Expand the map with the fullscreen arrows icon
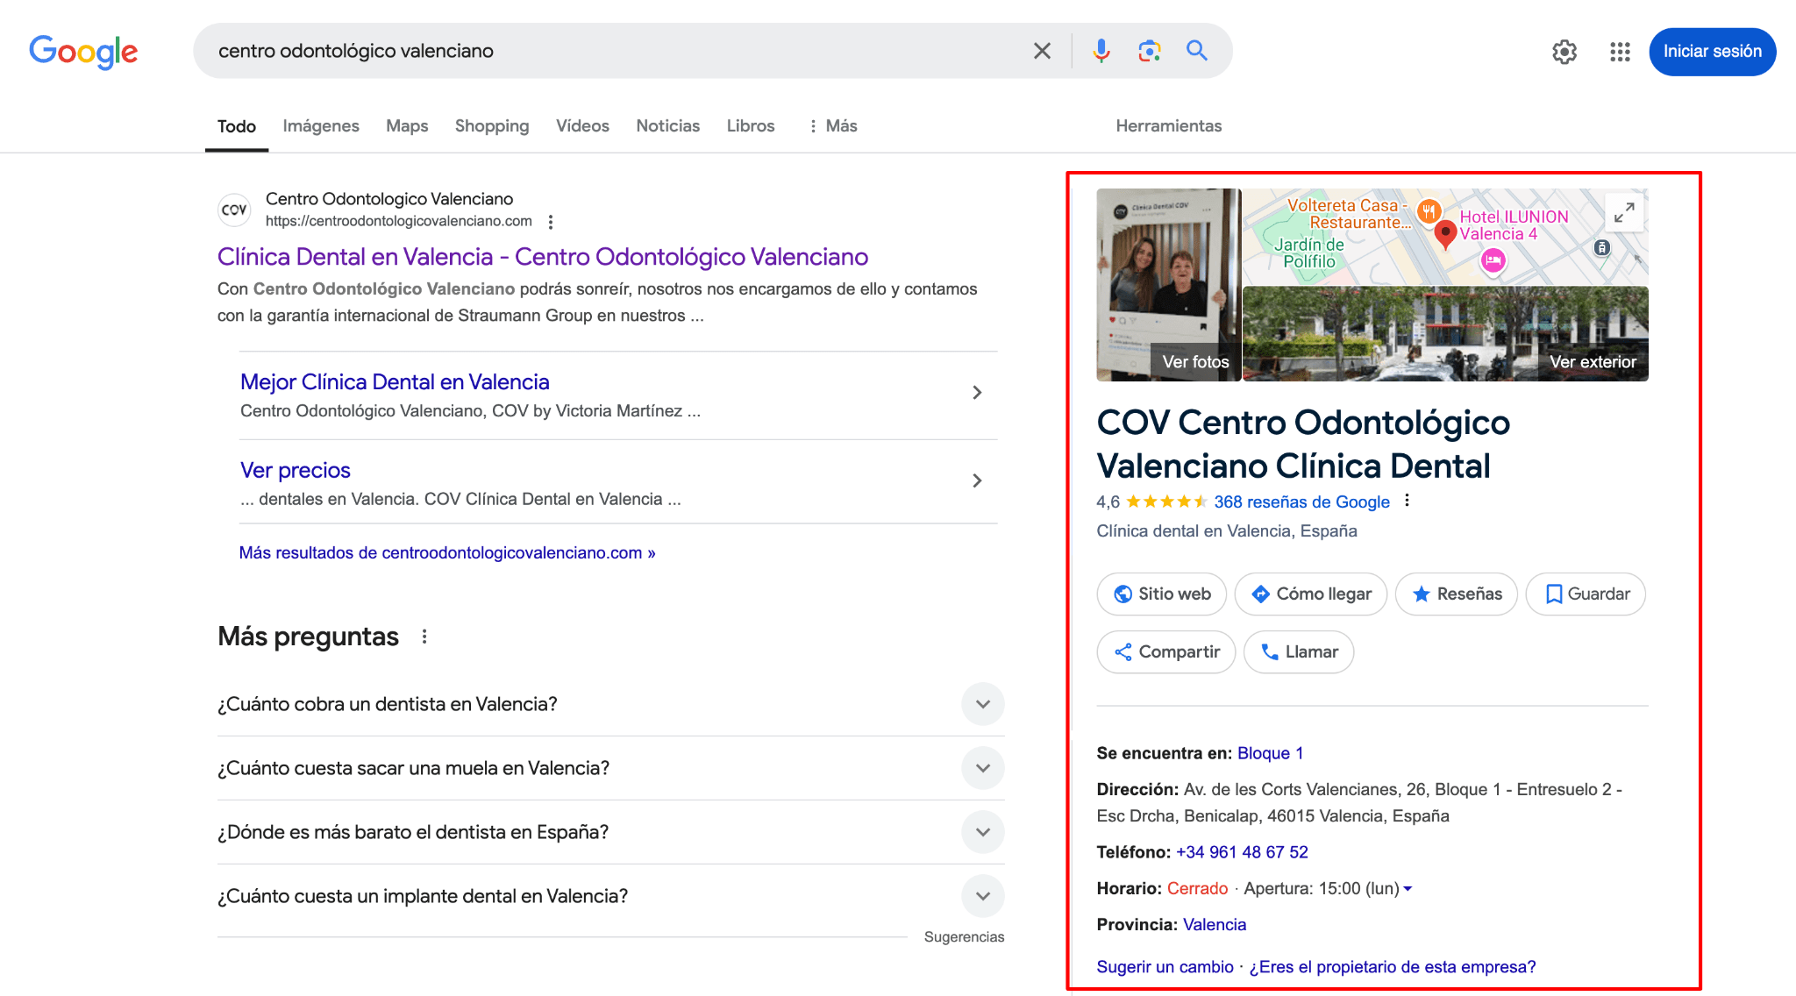The width and height of the screenshot is (1796, 996). [1624, 213]
